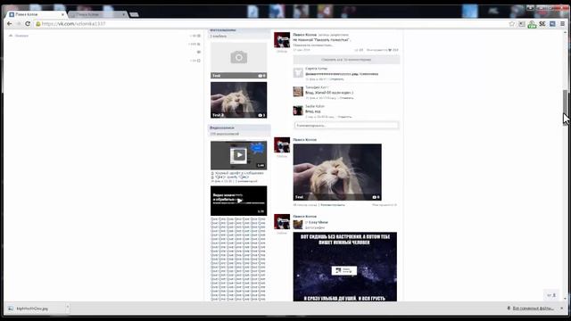
Task: Click the show all downloads link
Action: pos(534,309)
